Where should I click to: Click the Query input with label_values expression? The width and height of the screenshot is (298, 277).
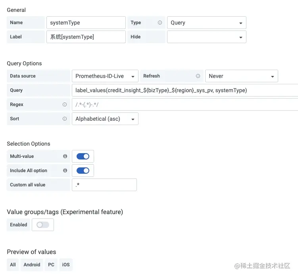tap(185, 90)
